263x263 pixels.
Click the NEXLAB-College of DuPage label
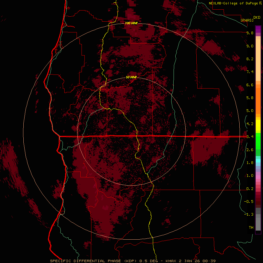[233, 3]
